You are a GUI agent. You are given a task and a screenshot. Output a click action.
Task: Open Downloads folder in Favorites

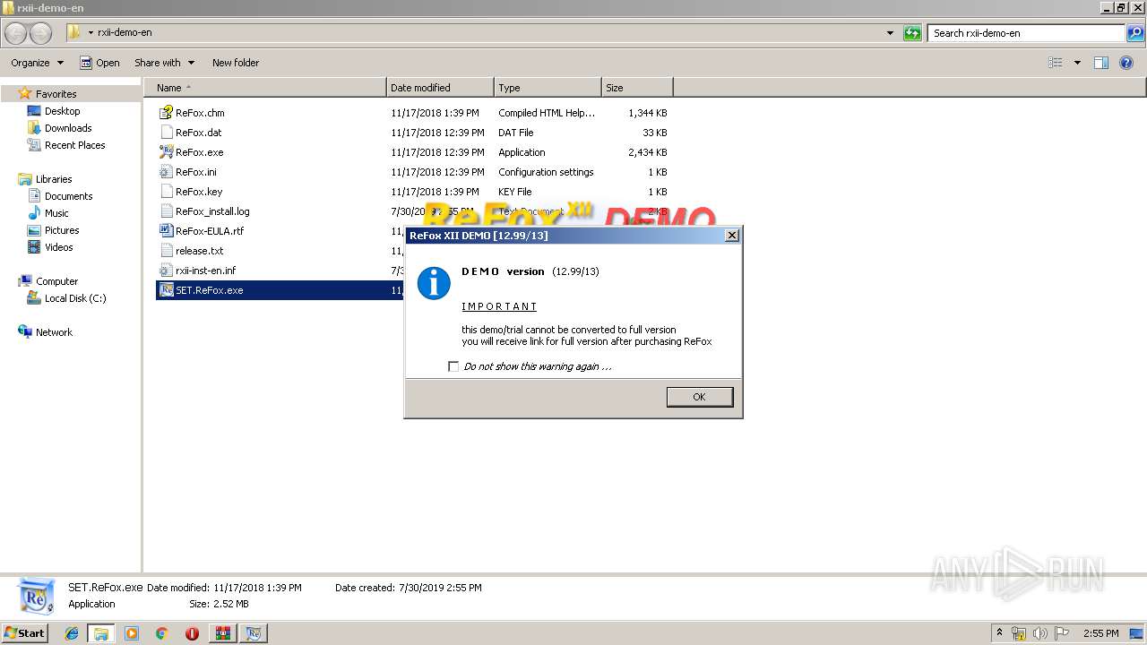pyautogui.click(x=68, y=128)
